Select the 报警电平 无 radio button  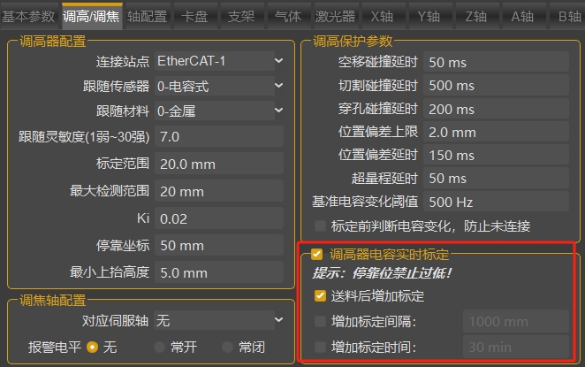pyautogui.click(x=92, y=348)
